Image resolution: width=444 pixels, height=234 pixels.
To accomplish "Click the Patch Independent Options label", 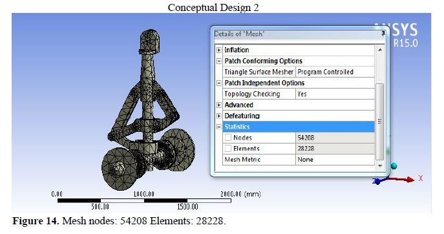I will (x=264, y=83).
